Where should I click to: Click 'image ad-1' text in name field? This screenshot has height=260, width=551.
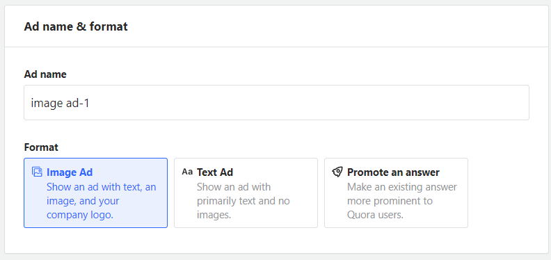(x=60, y=103)
